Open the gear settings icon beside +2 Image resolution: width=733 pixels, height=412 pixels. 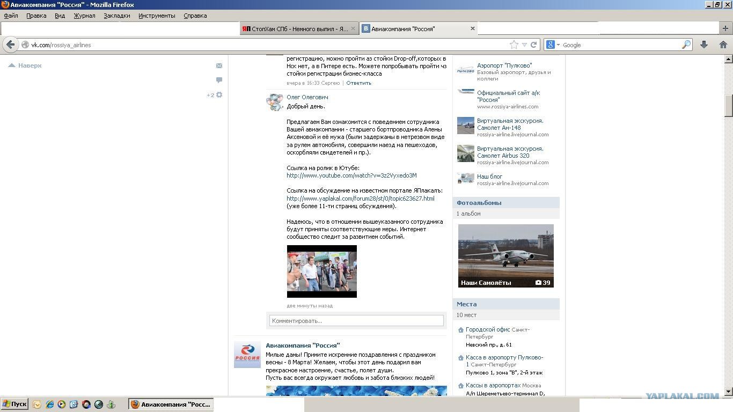click(219, 95)
